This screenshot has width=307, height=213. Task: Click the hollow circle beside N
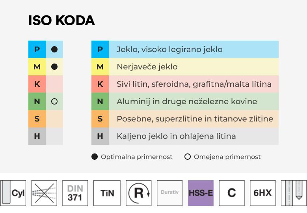(x=54, y=101)
